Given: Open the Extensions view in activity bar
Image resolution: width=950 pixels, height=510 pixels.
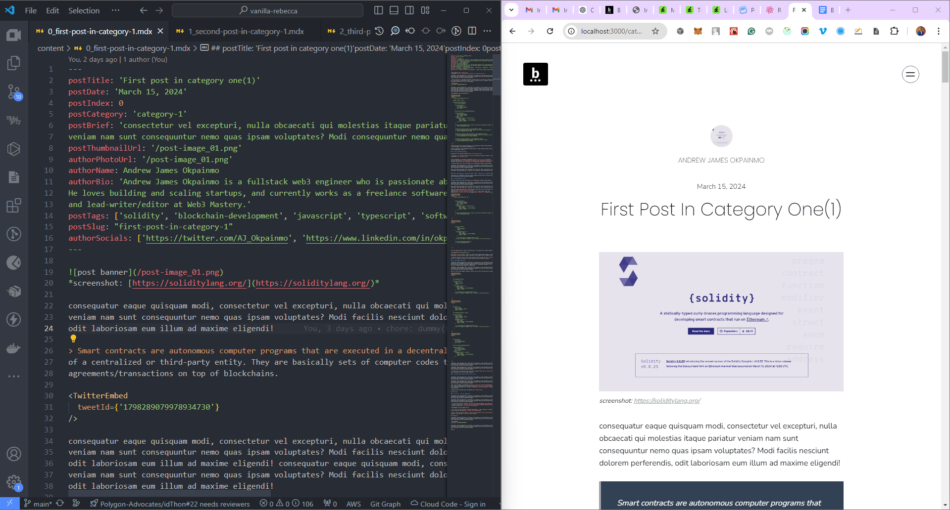Looking at the screenshot, I should click(14, 205).
